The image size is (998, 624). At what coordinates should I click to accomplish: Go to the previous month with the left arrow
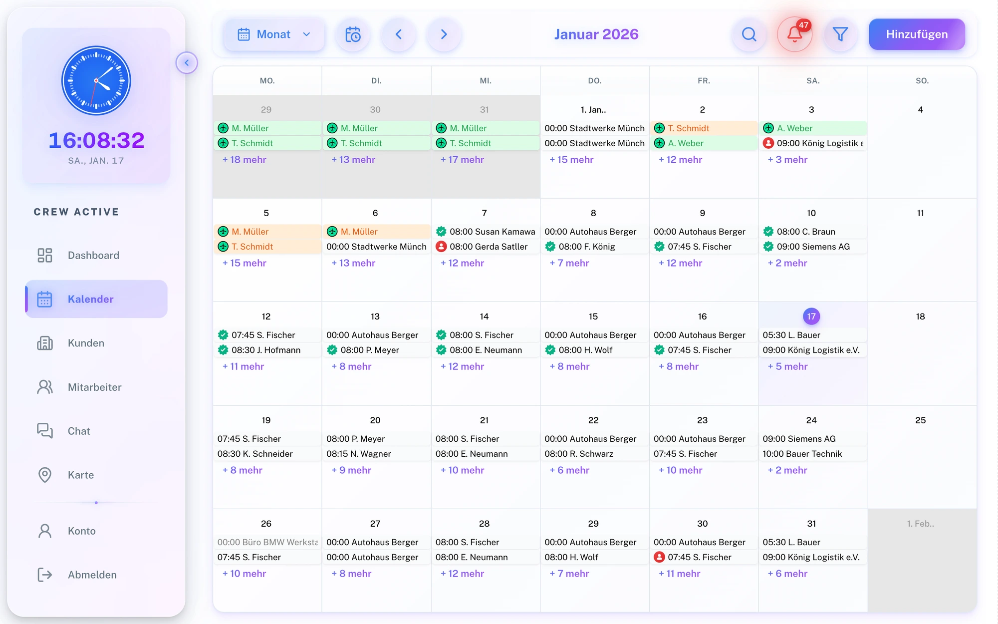pyautogui.click(x=398, y=34)
